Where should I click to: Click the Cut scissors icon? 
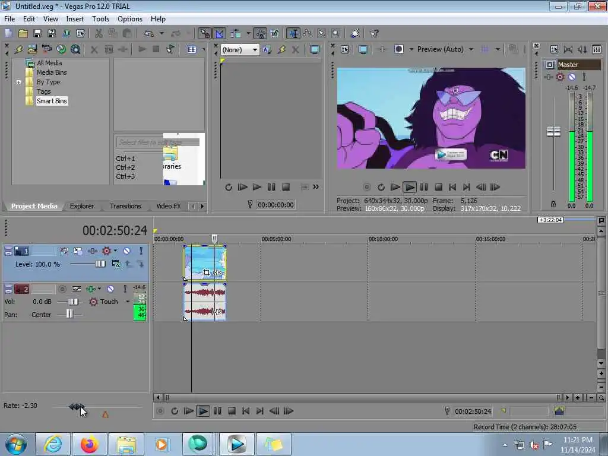[99, 33]
